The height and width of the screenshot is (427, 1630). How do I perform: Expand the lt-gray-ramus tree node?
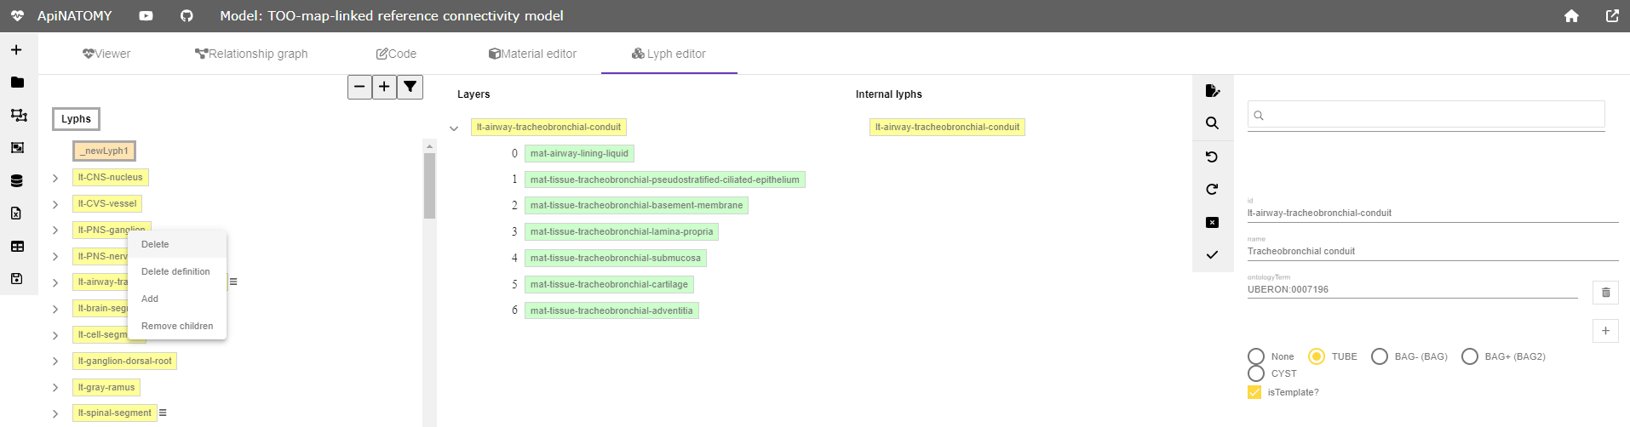coord(55,388)
